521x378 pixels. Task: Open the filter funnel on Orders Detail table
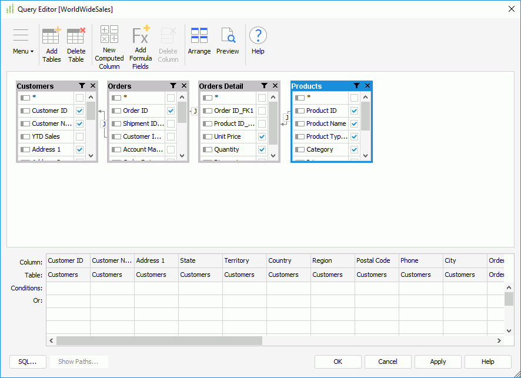pyautogui.click(x=263, y=85)
